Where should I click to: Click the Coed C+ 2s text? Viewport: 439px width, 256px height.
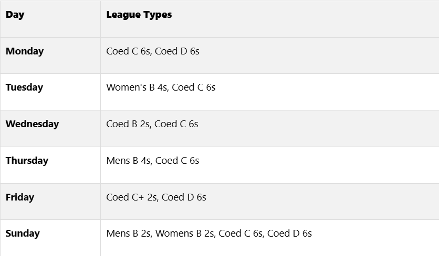131,197
